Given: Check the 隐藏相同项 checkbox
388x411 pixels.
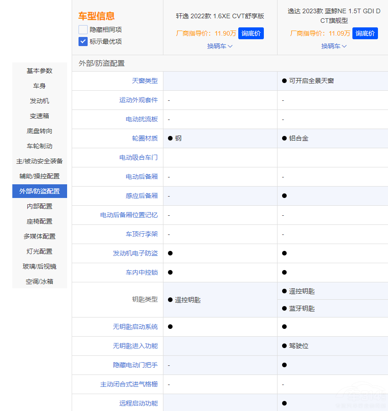Looking at the screenshot, I should 83,30.
